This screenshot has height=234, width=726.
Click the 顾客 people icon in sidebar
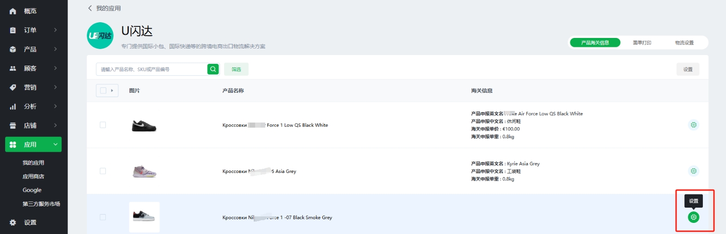(x=13, y=68)
